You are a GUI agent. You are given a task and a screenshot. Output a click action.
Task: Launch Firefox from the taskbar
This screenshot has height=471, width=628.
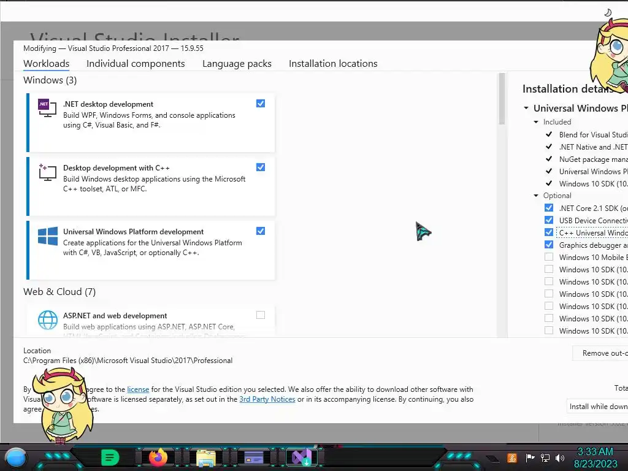[158, 458]
